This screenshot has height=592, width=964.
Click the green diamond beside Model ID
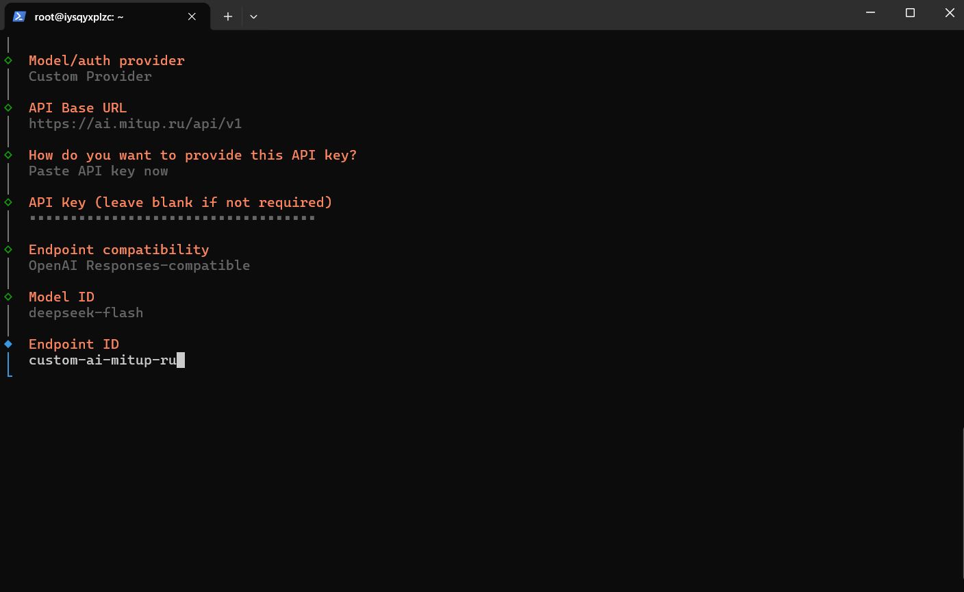coord(8,297)
